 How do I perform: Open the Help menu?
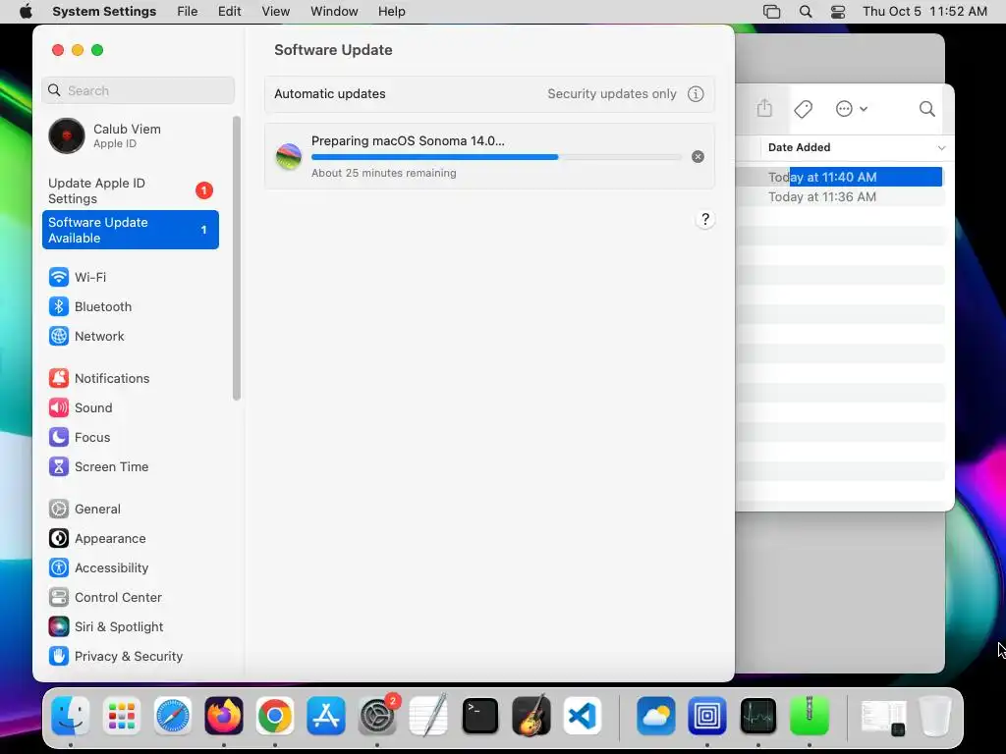coord(391,12)
